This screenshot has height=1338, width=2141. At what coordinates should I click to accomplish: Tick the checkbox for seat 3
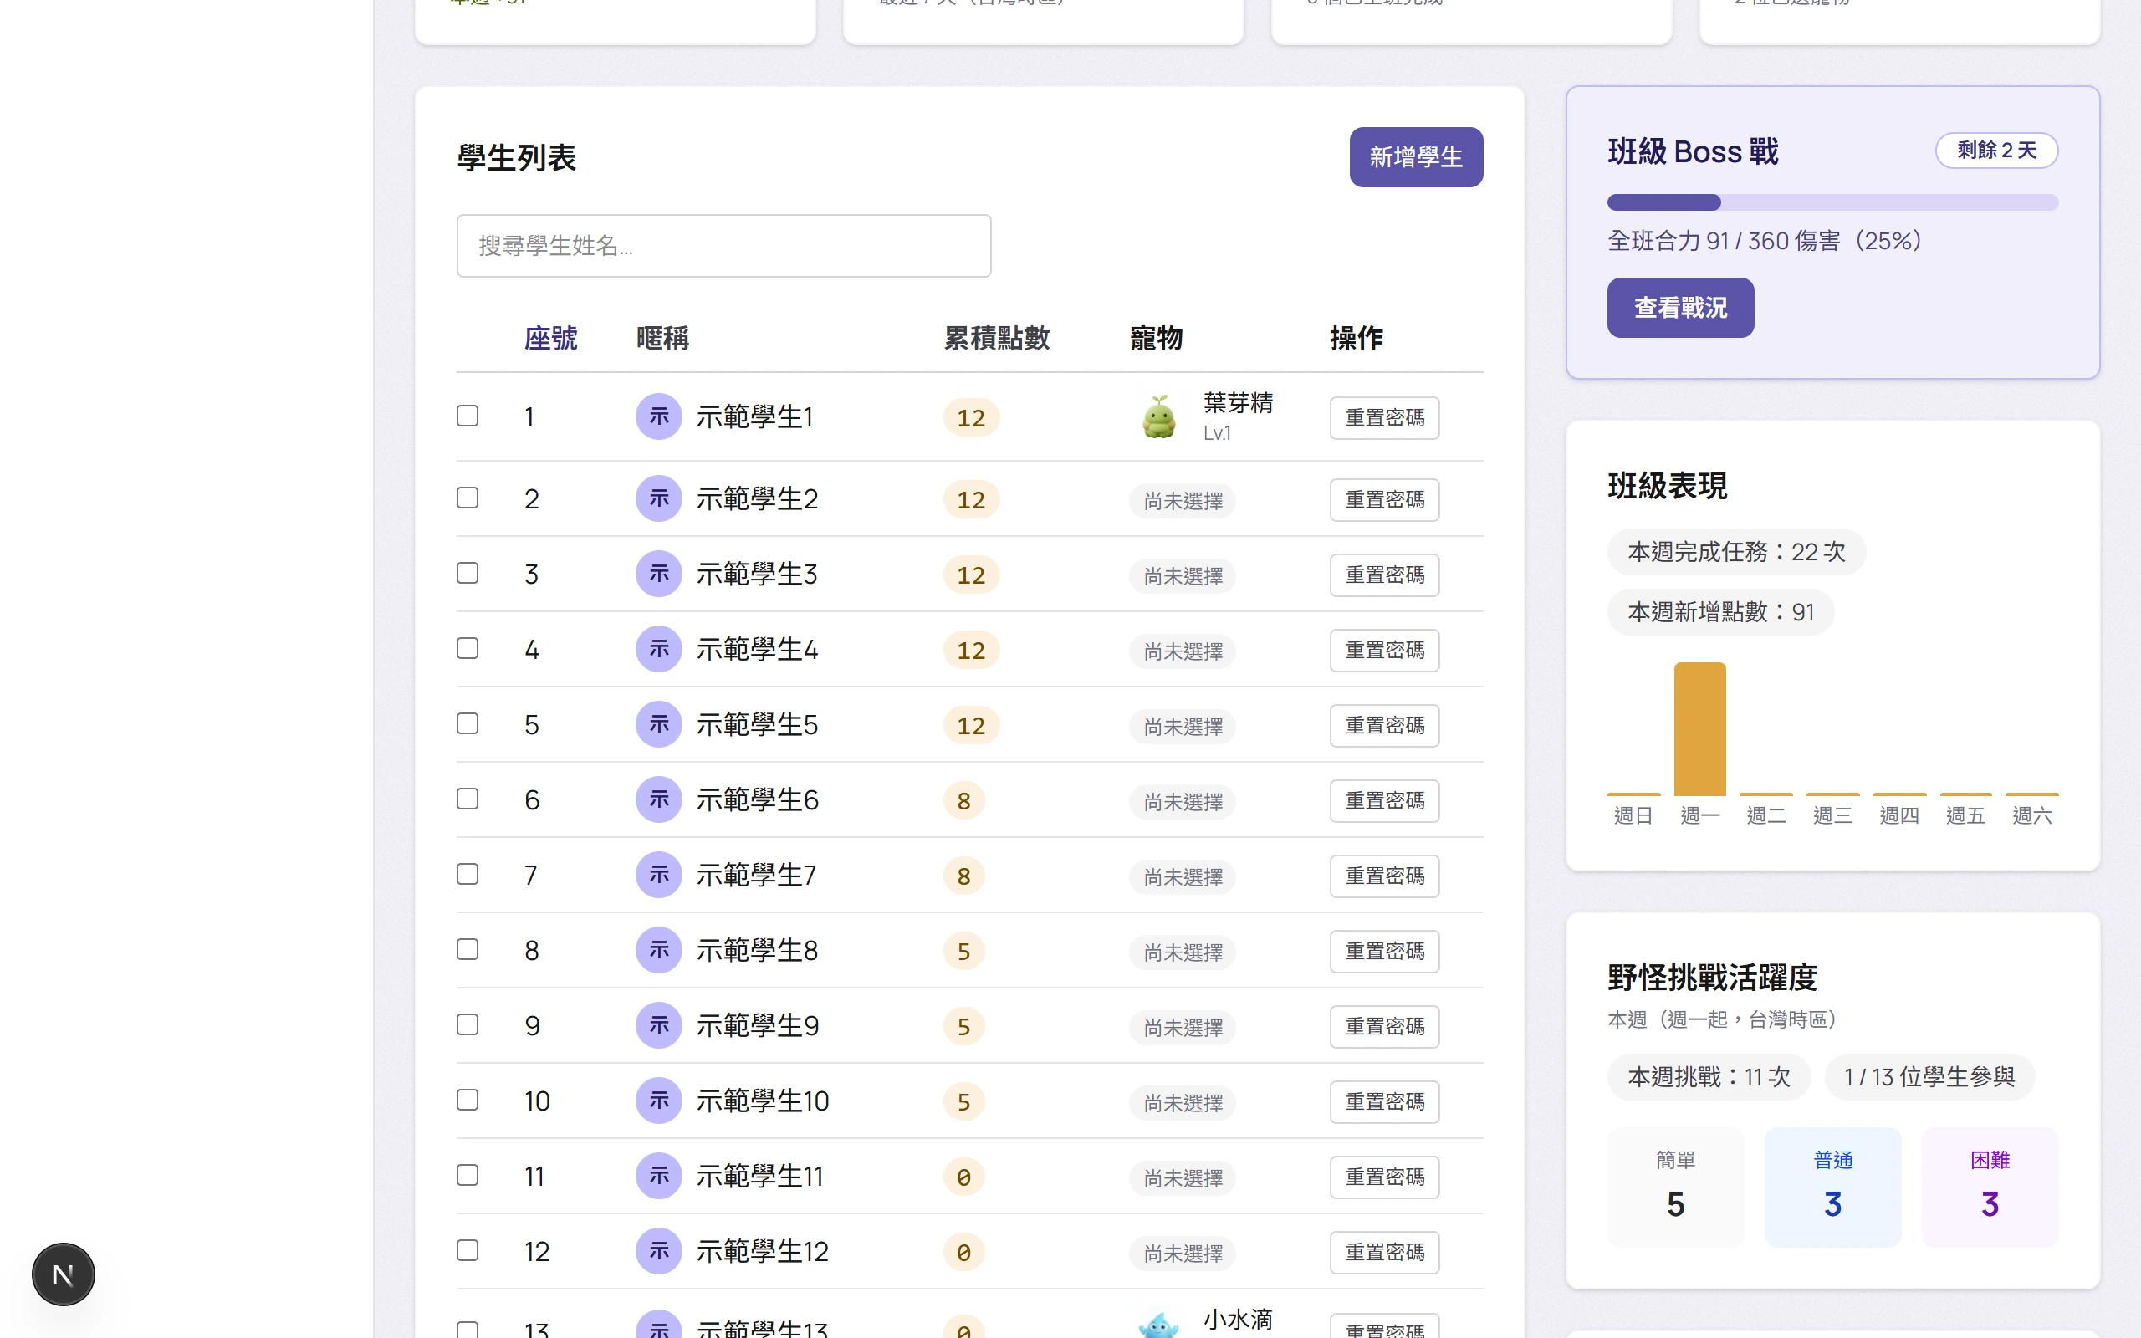click(x=468, y=573)
